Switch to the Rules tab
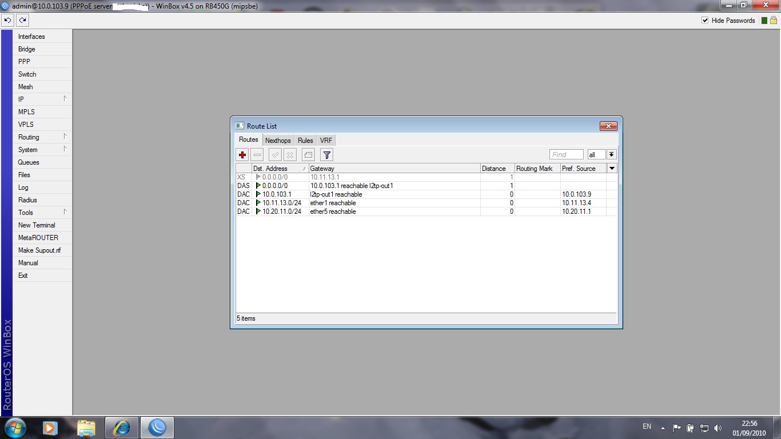This screenshot has height=439, width=781. (x=305, y=141)
